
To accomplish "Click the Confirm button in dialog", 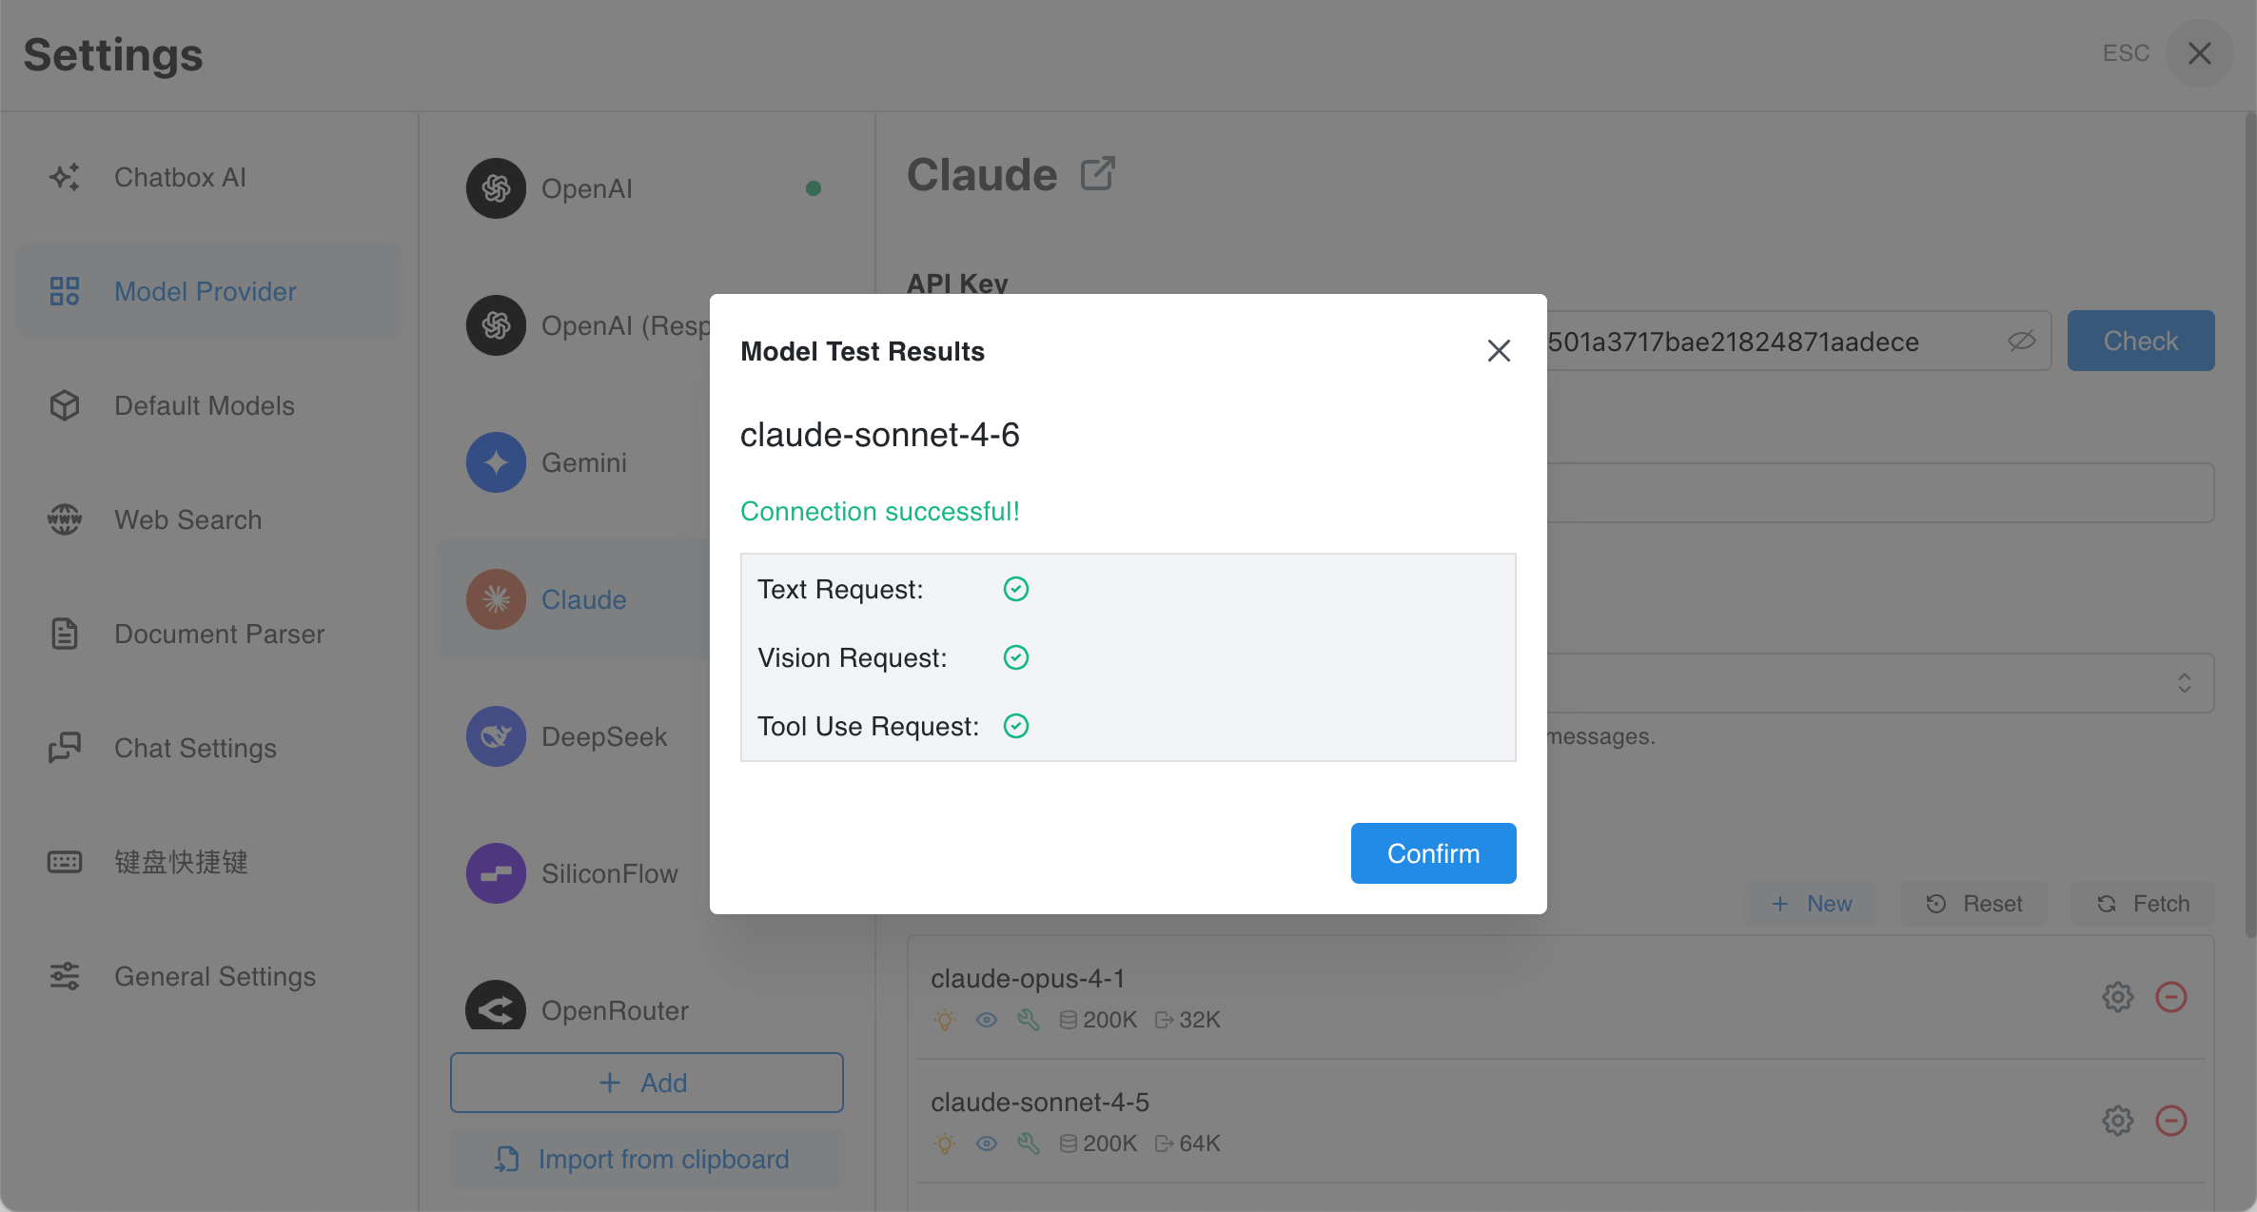I will (1433, 853).
